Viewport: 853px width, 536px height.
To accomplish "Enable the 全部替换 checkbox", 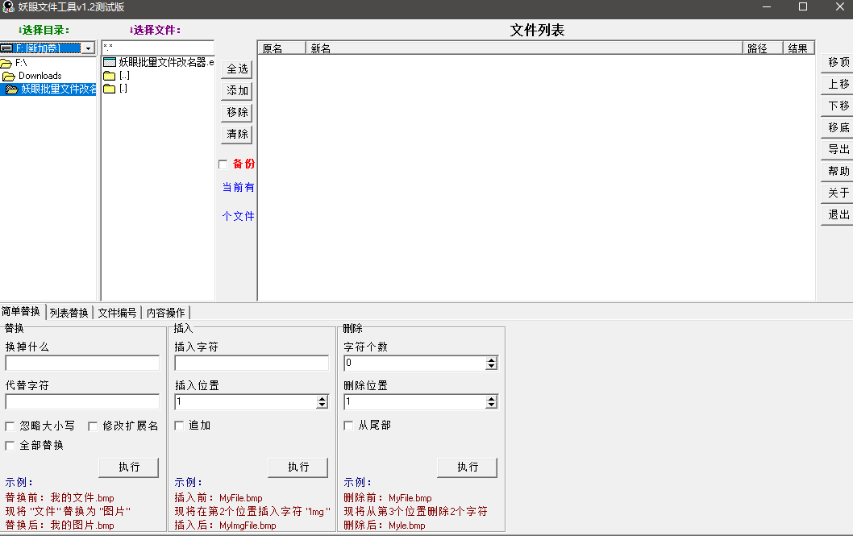I will [10, 446].
